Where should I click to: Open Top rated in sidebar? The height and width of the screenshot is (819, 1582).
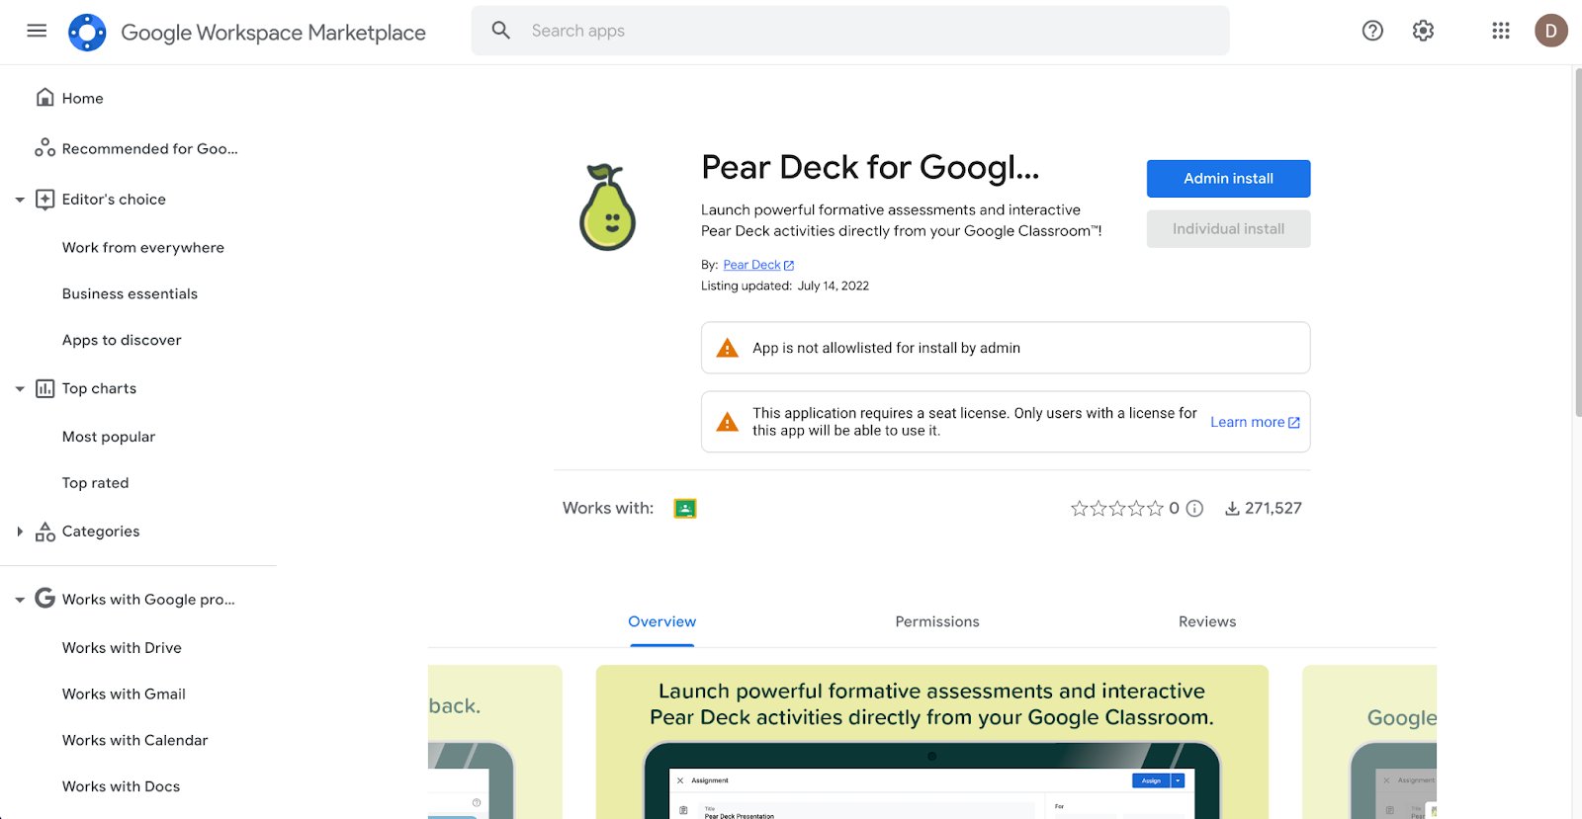pyautogui.click(x=95, y=483)
